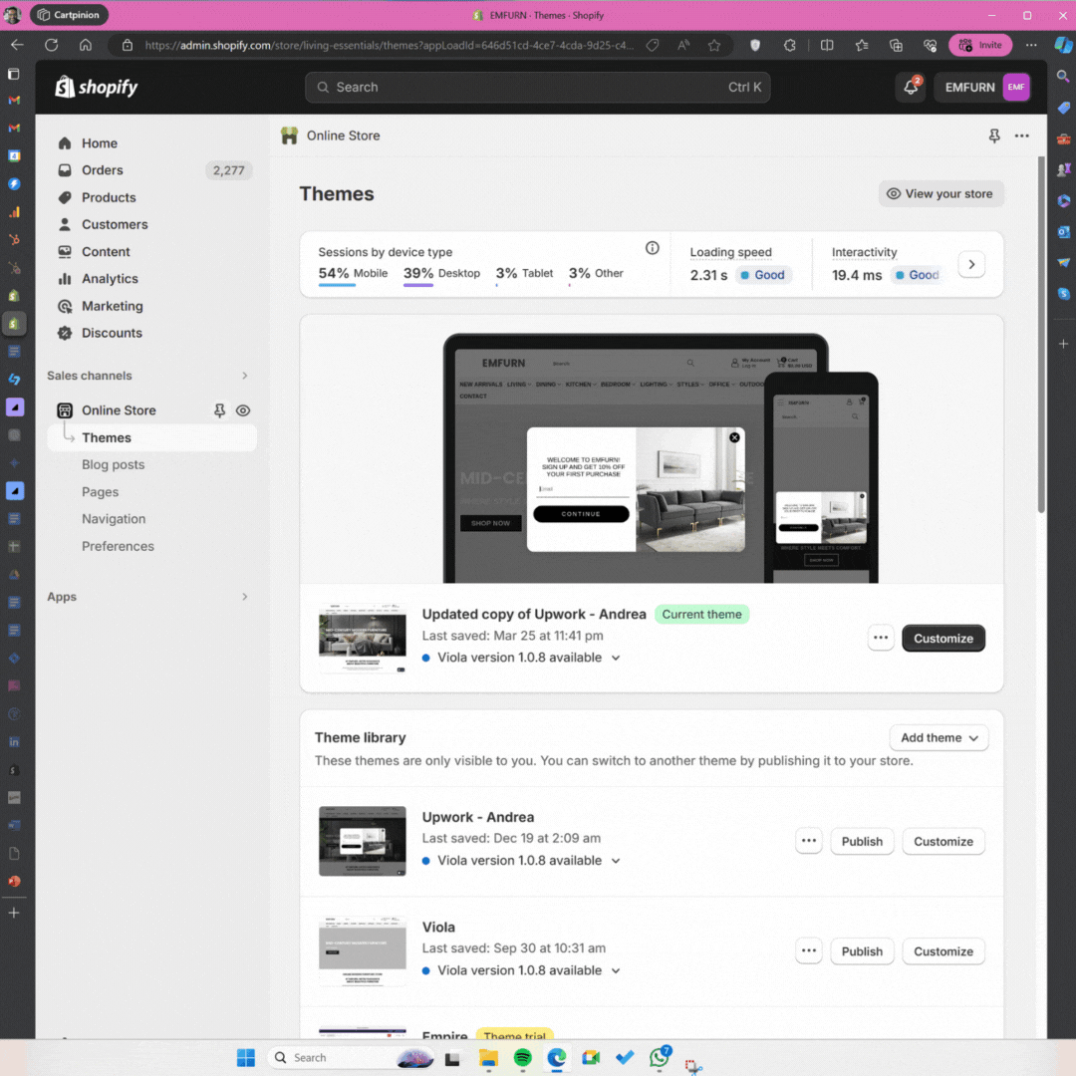Image resolution: width=1076 pixels, height=1076 pixels.
Task: Open notifications bell icon
Action: point(912,87)
